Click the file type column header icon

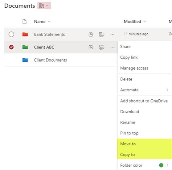(x=25, y=21)
